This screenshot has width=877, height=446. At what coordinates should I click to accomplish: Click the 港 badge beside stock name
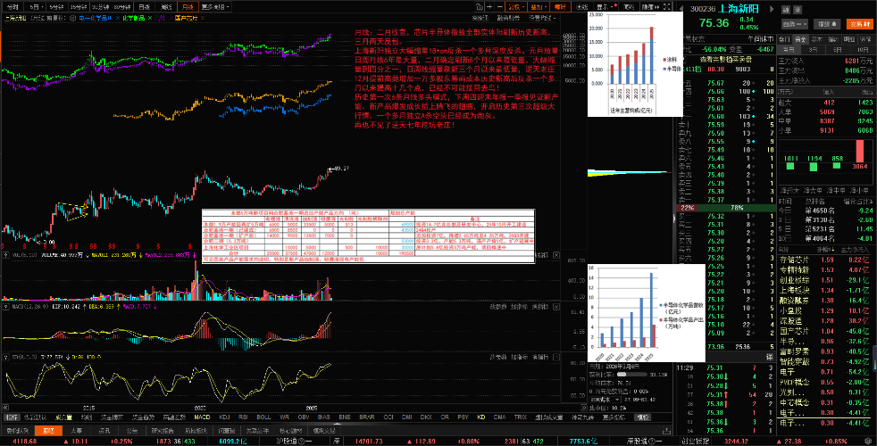tap(797, 10)
